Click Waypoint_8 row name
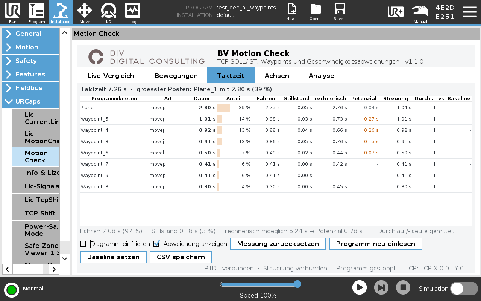The image size is (481, 301). pos(94,187)
